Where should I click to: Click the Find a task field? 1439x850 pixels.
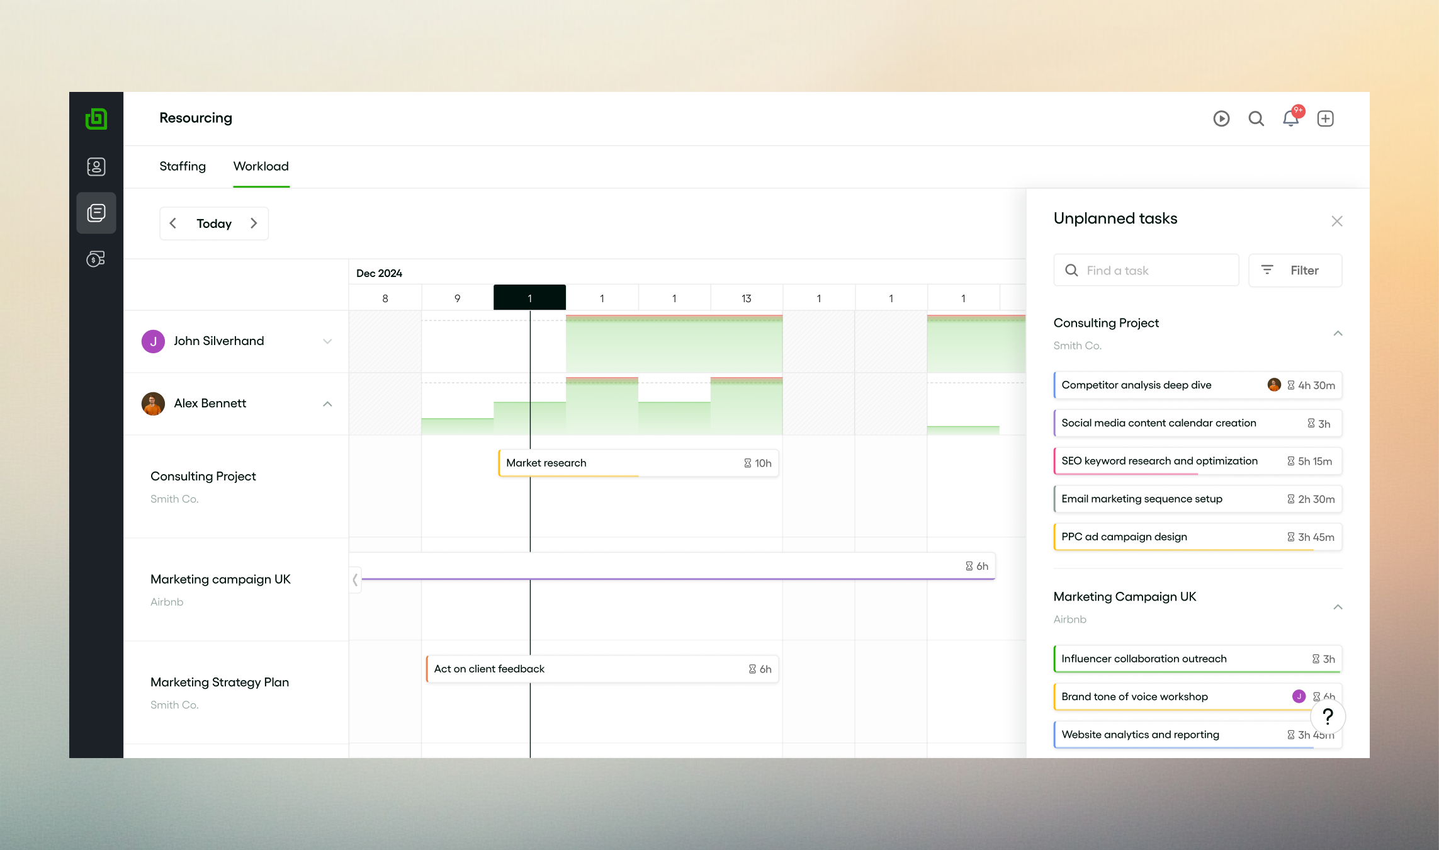tap(1146, 270)
